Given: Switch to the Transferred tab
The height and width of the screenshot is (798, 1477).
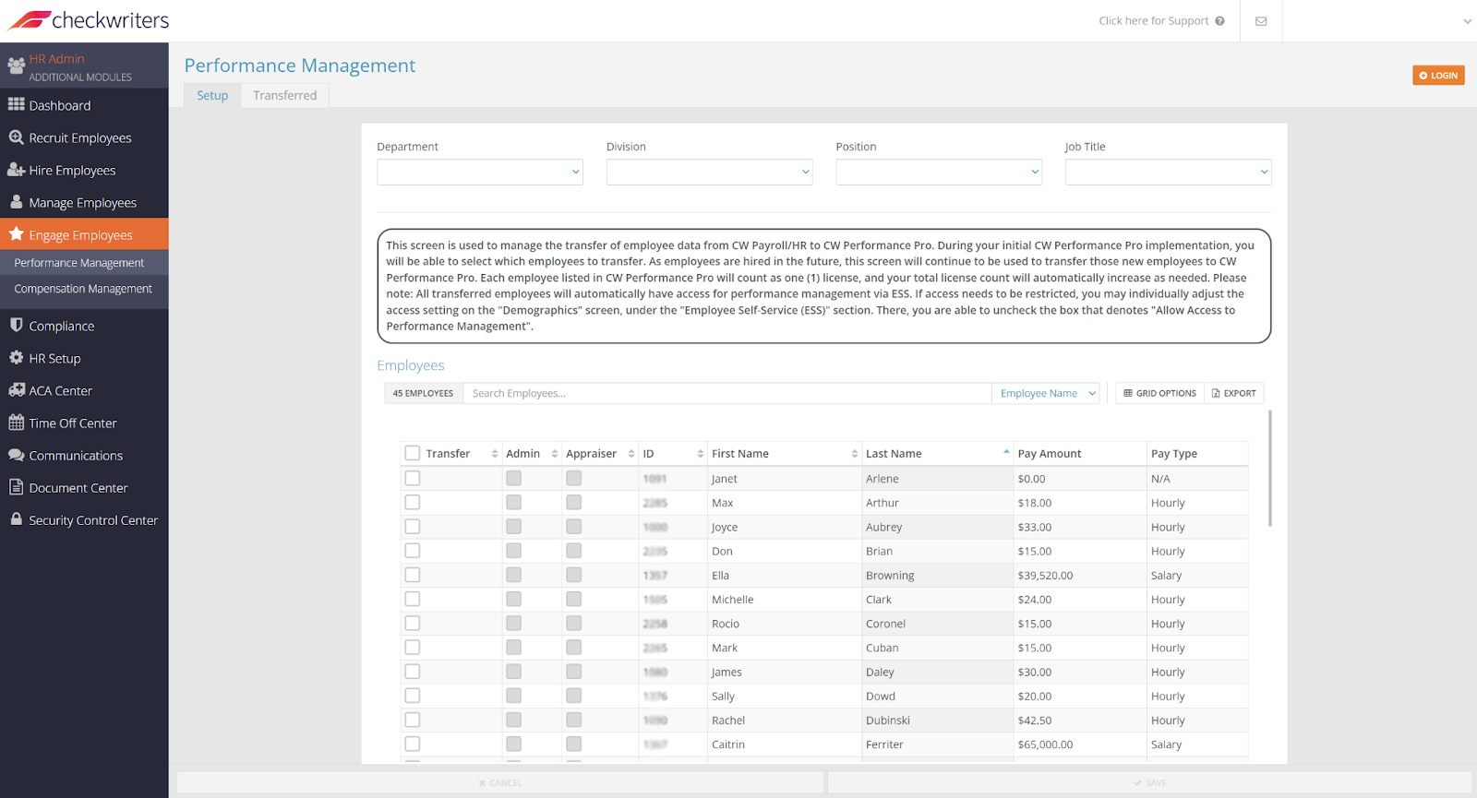Looking at the screenshot, I should (x=284, y=95).
